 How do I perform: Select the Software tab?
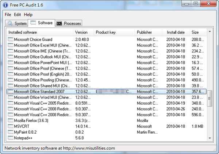42,23
